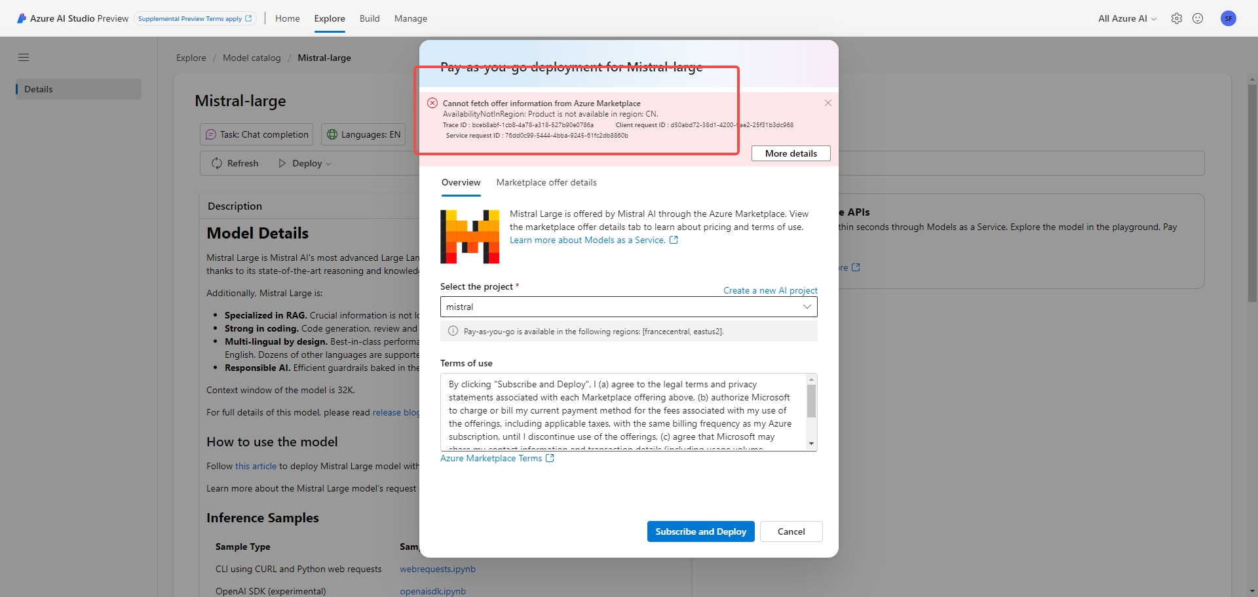The height and width of the screenshot is (597, 1258).
Task: Click the Azure AI Studio logo icon
Action: pyautogui.click(x=22, y=18)
